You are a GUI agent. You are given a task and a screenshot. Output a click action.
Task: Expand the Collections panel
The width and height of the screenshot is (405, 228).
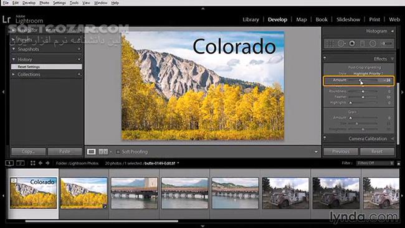click(14, 74)
